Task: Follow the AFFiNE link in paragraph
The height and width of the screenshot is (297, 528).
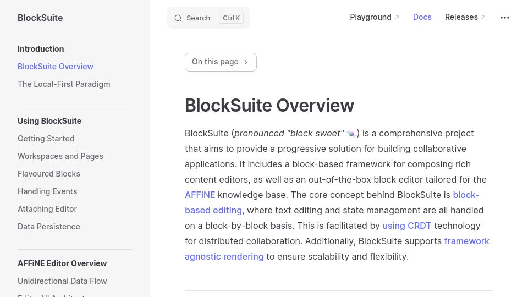Action: [x=200, y=195]
